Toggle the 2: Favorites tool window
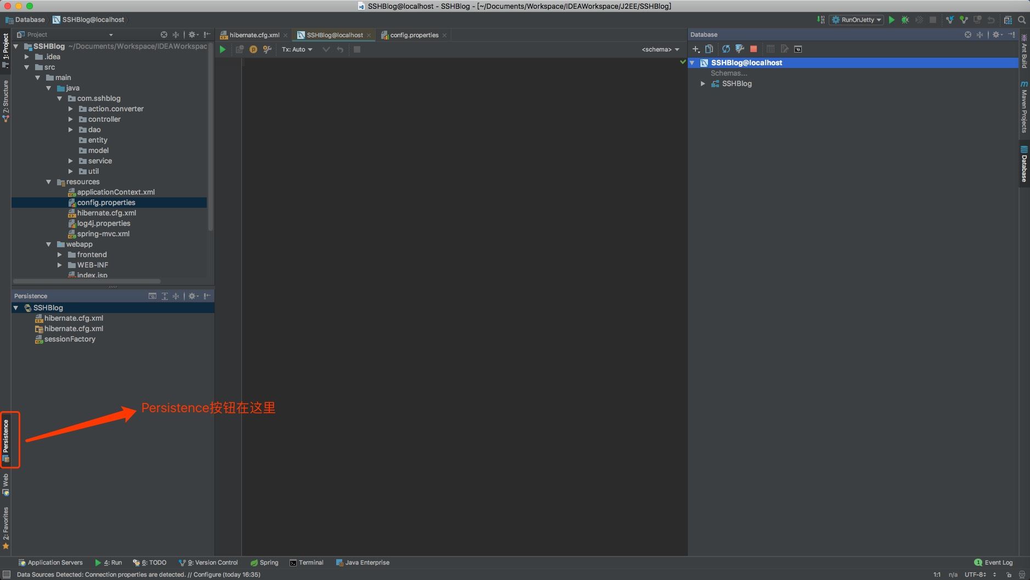Screen dimensions: 1030x580 point(6,528)
